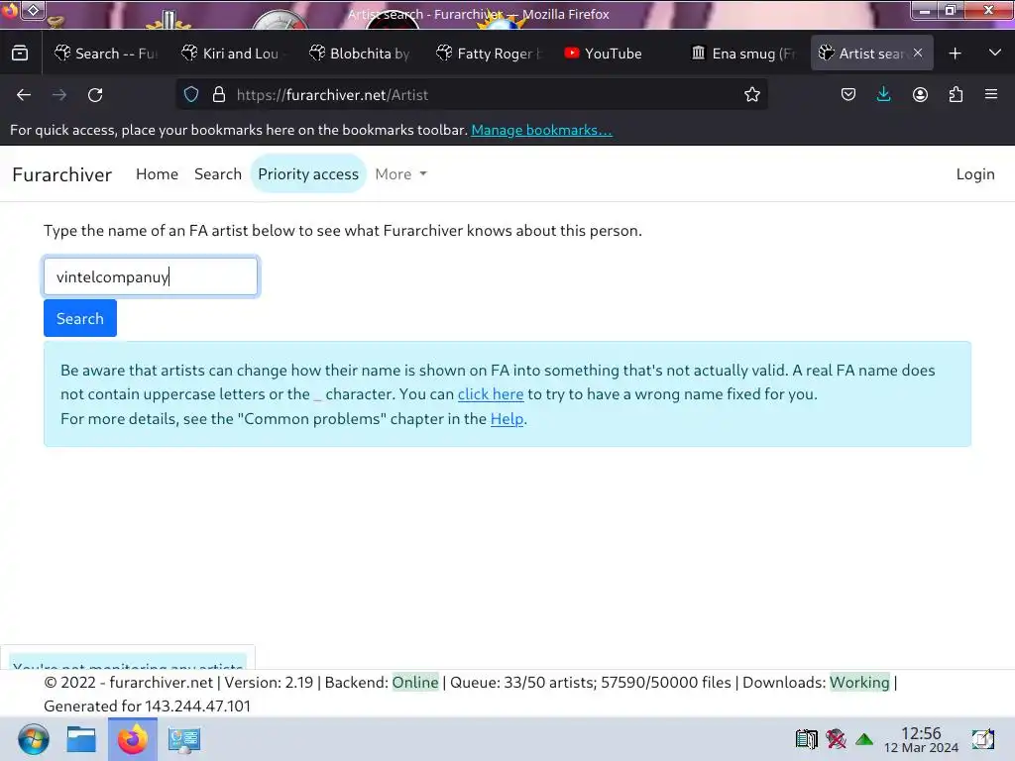Click the Login link
This screenshot has width=1015, height=761.
pyautogui.click(x=975, y=174)
